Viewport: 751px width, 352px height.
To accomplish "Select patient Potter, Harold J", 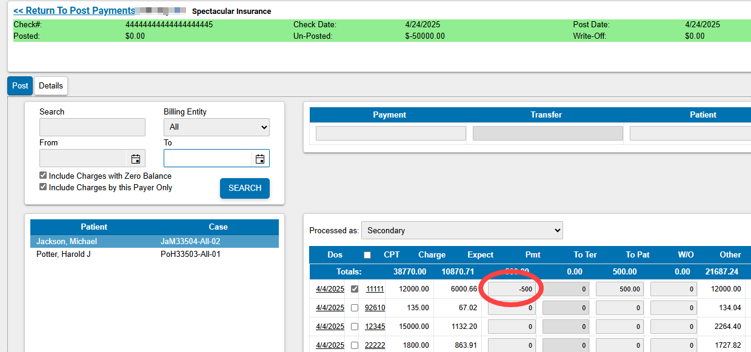I will (64, 254).
